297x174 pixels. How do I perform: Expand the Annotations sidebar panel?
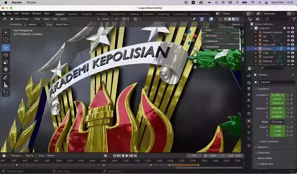(221, 46)
